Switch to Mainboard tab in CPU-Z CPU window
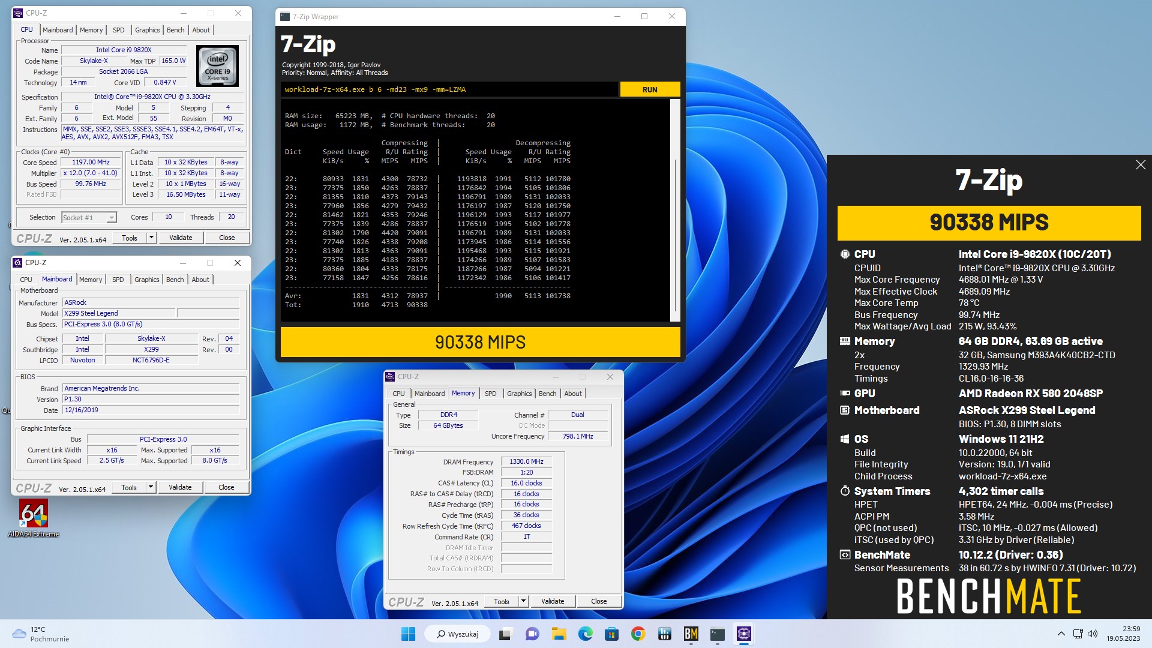Image resolution: width=1152 pixels, height=648 pixels. tap(58, 30)
